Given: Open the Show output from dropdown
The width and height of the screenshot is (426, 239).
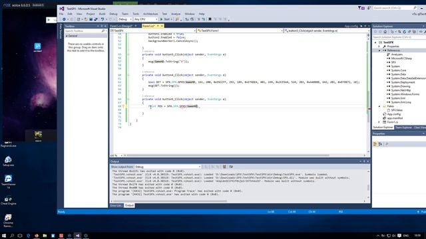Looking at the screenshot, I should [168, 167].
